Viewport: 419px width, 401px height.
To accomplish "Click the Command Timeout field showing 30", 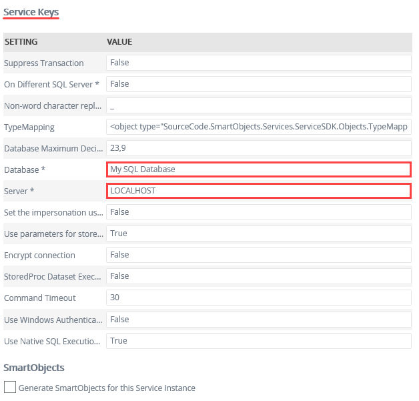I will [x=258, y=298].
